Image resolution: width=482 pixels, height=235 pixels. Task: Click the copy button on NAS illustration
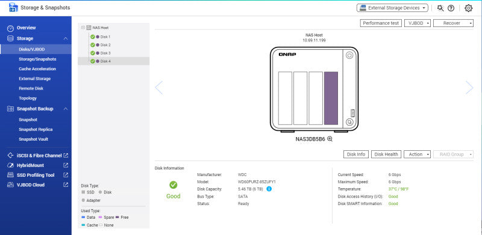tap(349, 122)
